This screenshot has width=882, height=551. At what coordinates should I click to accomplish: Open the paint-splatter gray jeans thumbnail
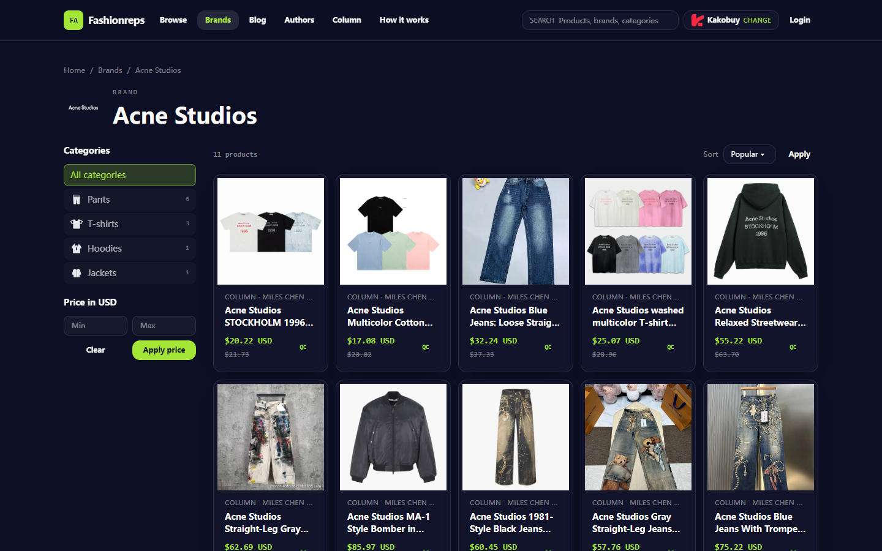[271, 437]
